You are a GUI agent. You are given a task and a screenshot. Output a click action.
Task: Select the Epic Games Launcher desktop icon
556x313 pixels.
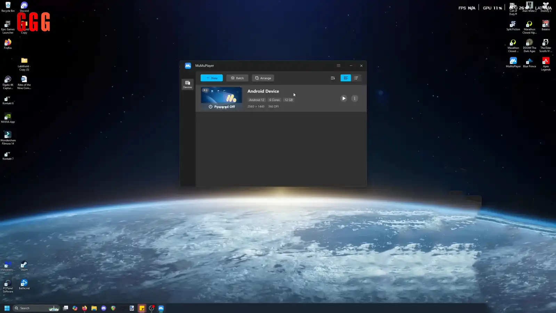8,27
